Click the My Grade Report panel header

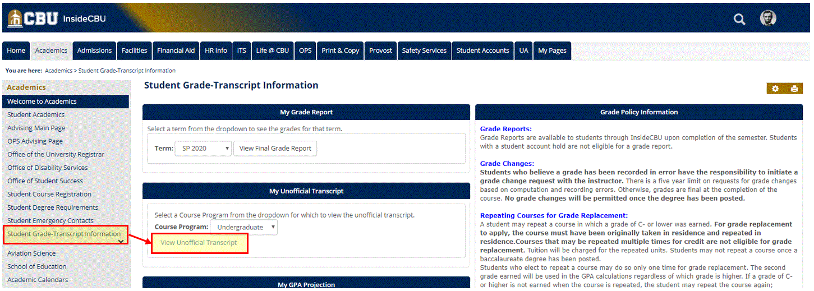coord(306,112)
